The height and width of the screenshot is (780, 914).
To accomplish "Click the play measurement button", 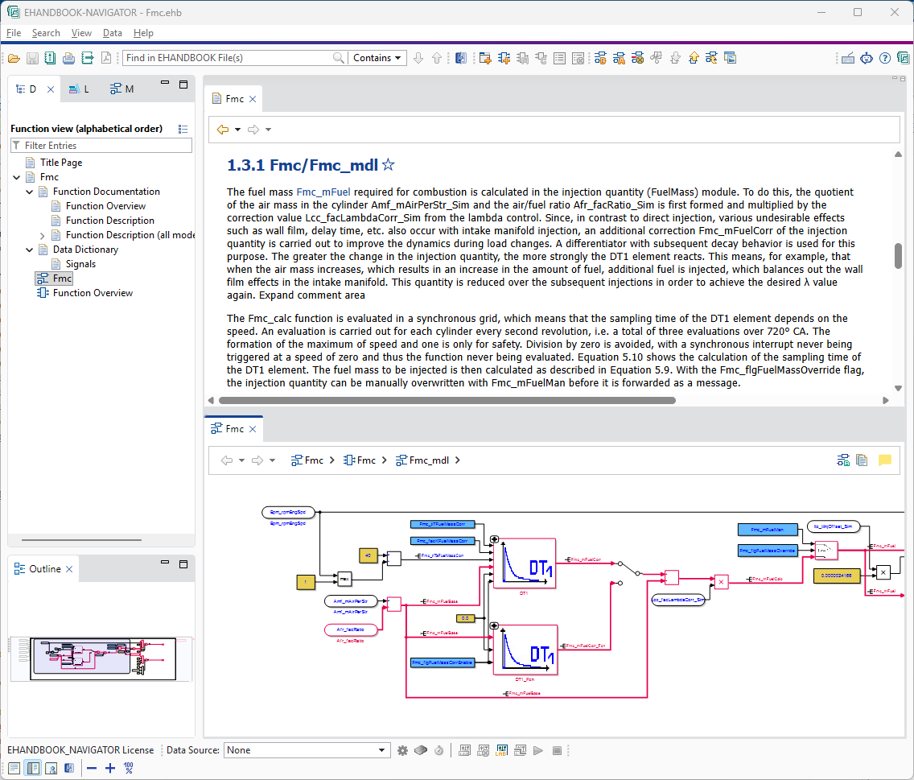I will click(x=538, y=751).
